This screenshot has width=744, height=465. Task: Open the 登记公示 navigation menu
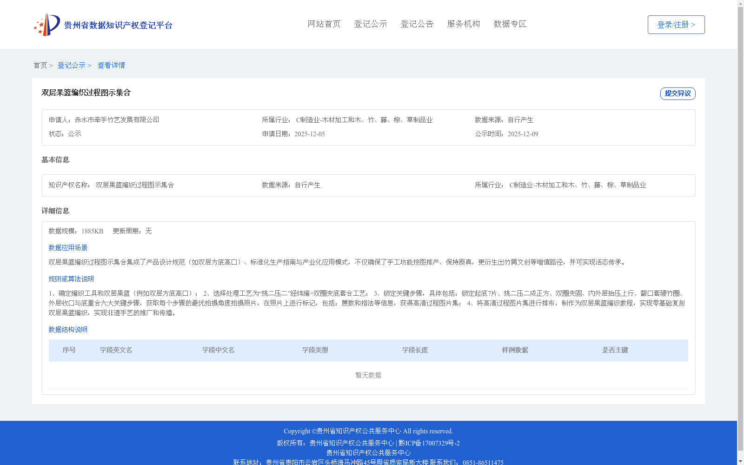(371, 24)
